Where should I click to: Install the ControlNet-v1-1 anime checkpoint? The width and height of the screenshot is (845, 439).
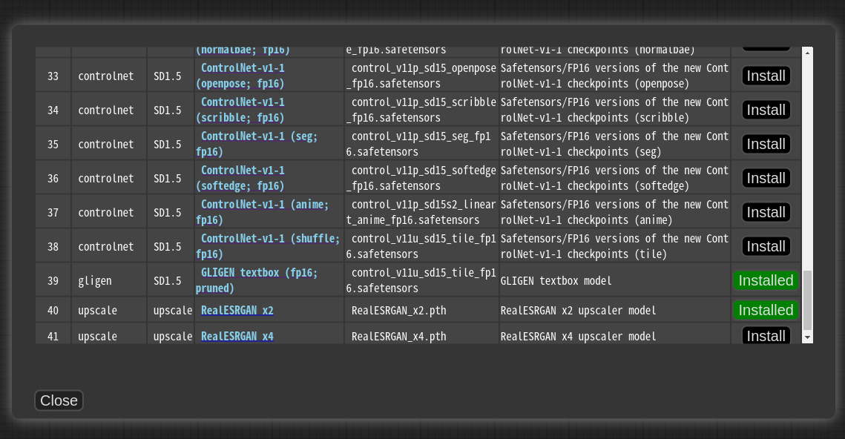[765, 212]
